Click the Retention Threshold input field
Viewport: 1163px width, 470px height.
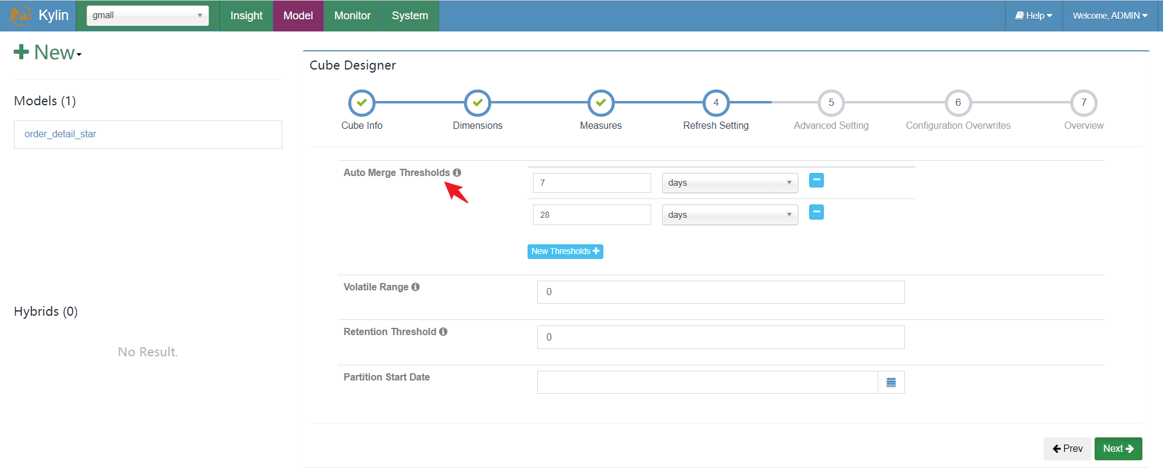pyautogui.click(x=721, y=337)
